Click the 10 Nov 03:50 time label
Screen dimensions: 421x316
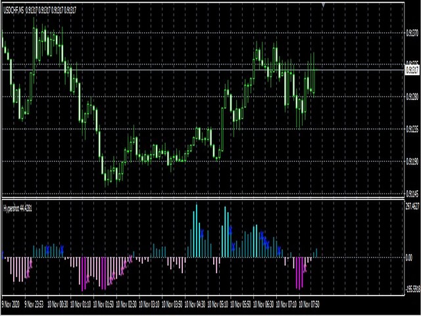coord(172,304)
